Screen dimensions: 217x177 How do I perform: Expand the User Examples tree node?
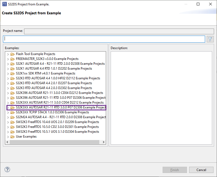pos(8,137)
